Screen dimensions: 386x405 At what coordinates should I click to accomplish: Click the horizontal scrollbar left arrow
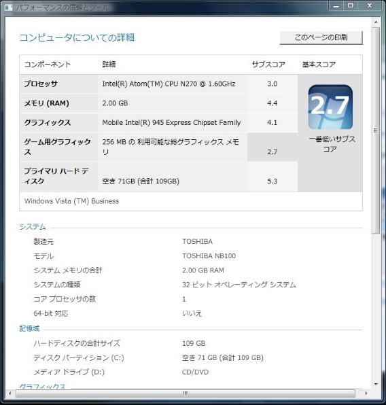10,393
